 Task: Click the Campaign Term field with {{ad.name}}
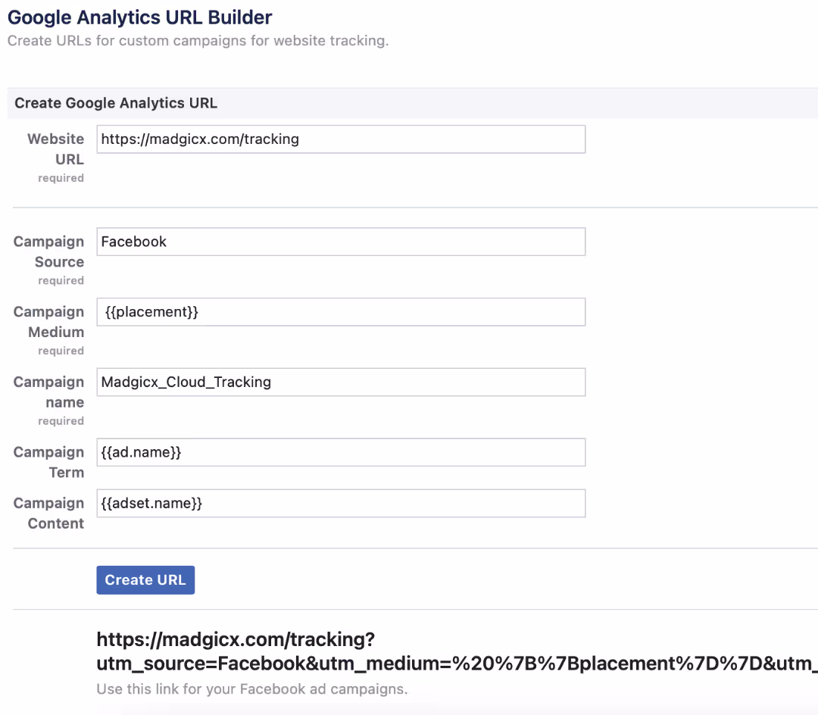tap(341, 452)
